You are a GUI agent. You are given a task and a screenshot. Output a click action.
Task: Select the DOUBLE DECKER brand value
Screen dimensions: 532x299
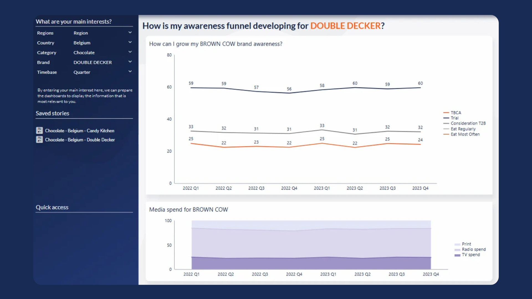pyautogui.click(x=93, y=62)
